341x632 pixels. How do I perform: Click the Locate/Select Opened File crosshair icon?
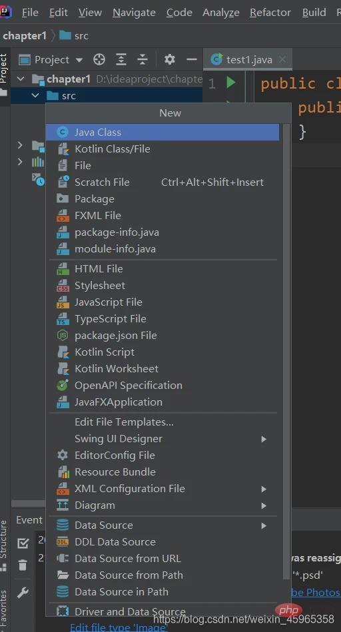point(99,60)
